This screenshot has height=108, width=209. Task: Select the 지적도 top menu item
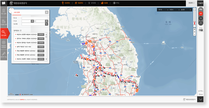[116, 3]
